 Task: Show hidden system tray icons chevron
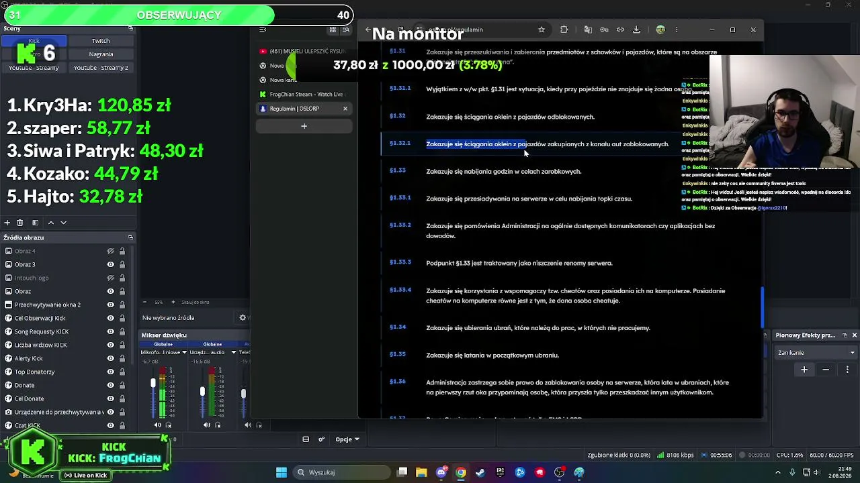778,472
